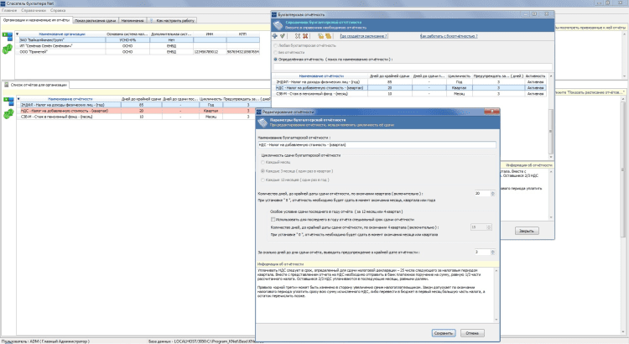This screenshot has width=629, height=344.
Task: Click the second orange copy toolbar icon
Action: tap(328, 36)
